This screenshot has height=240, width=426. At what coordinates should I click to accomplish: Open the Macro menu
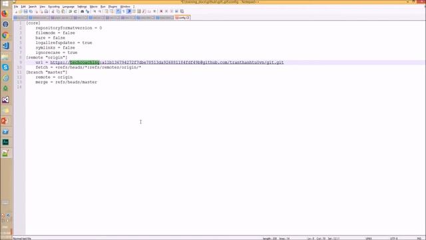coord(93,7)
